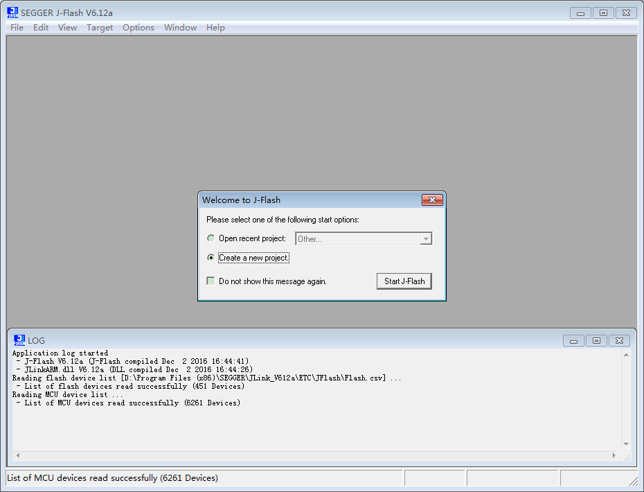Click the J-Flash application icon in title bar
The width and height of the screenshot is (644, 492).
tap(12, 12)
